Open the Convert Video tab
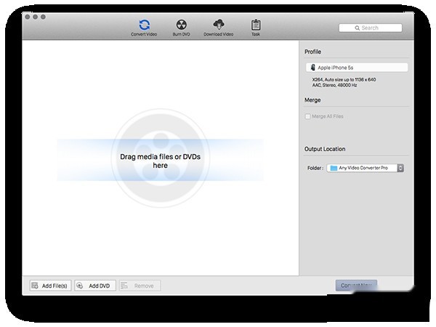Image resolution: width=436 pixels, height=327 pixels. (144, 28)
